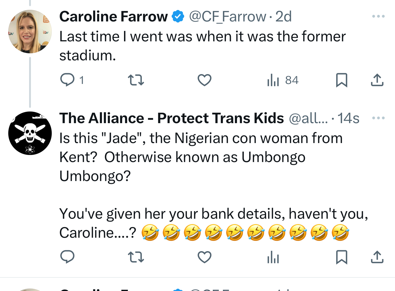Open The Alliance skull avatar profile
This screenshot has width=395, height=291.
point(30,133)
